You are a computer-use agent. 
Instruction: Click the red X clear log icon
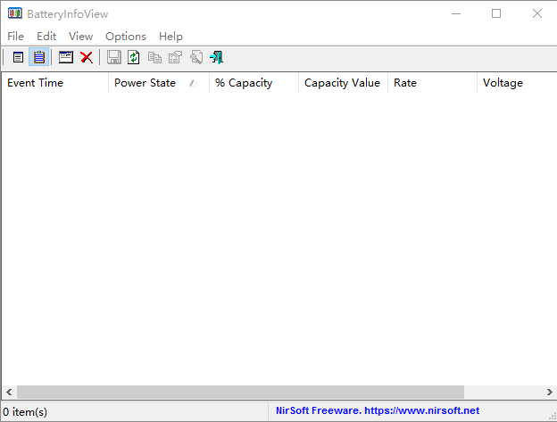click(87, 57)
